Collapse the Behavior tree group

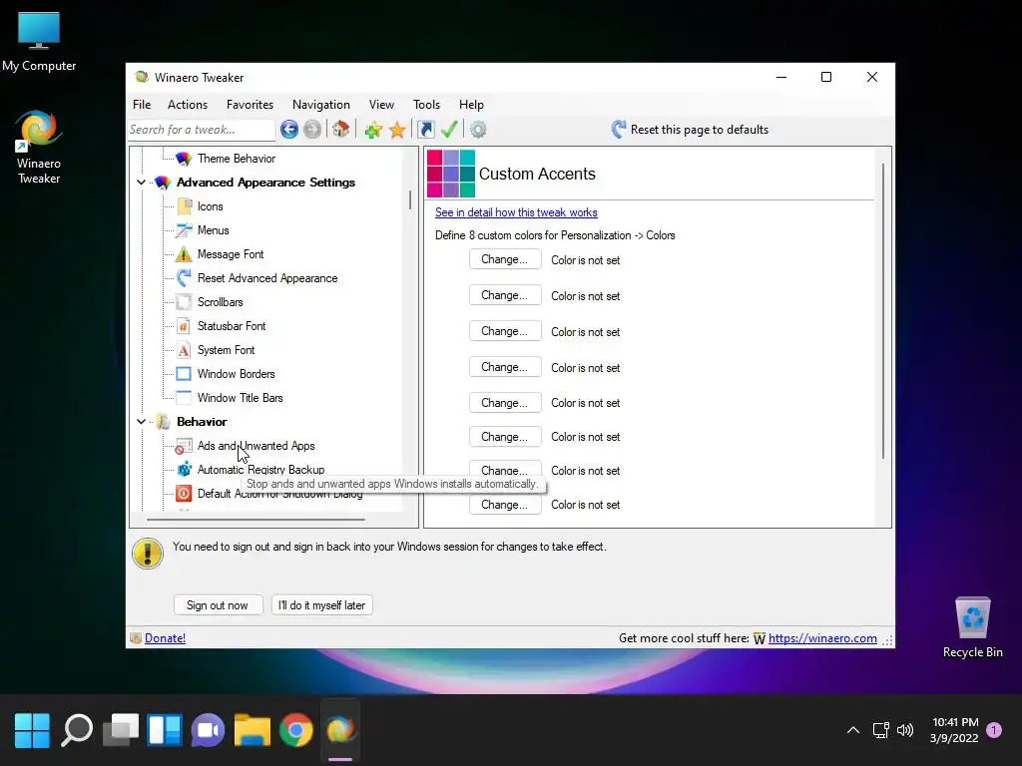pos(142,422)
